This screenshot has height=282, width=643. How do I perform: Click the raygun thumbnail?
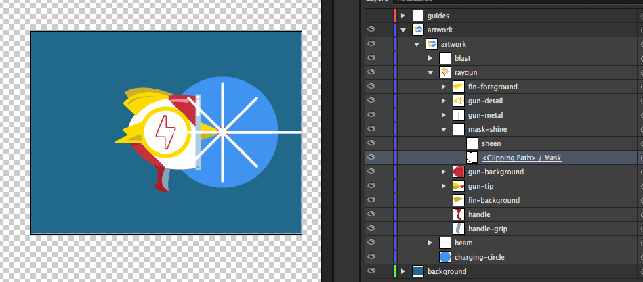[445, 72]
